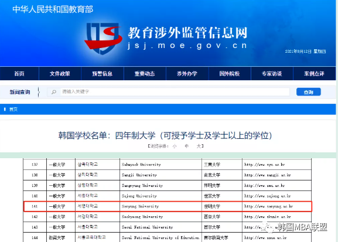Open the 首页 navigation menu item
Screen dimensions: 338x242
coord(19,74)
